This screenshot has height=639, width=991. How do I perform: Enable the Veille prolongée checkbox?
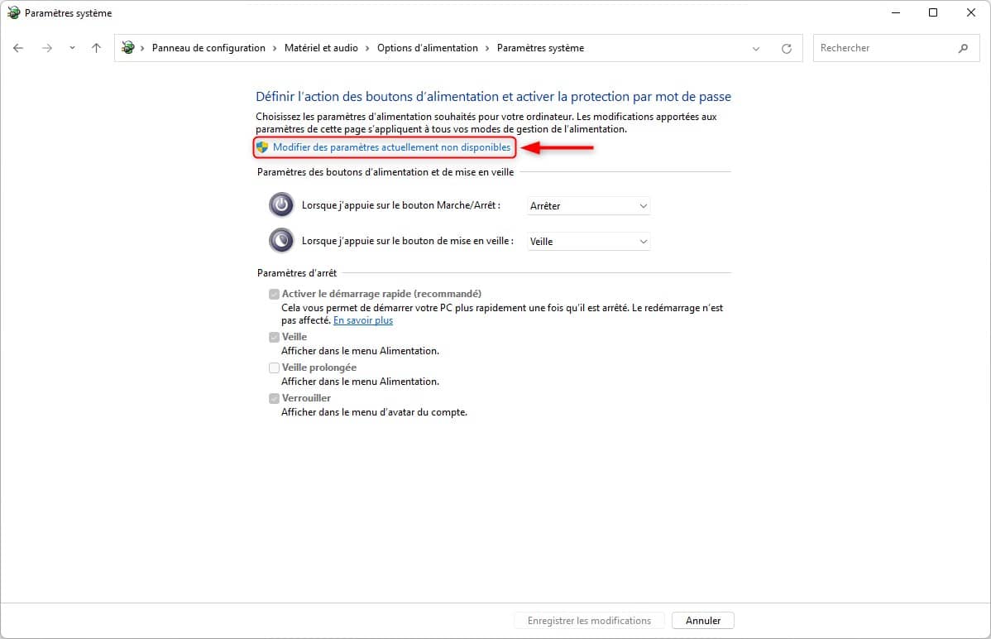tap(275, 368)
